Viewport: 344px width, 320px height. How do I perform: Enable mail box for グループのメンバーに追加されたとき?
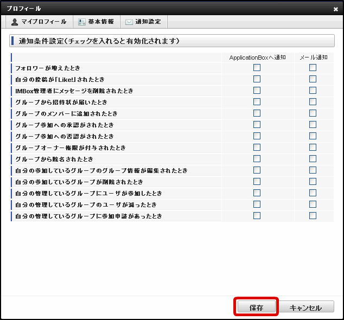click(313, 113)
